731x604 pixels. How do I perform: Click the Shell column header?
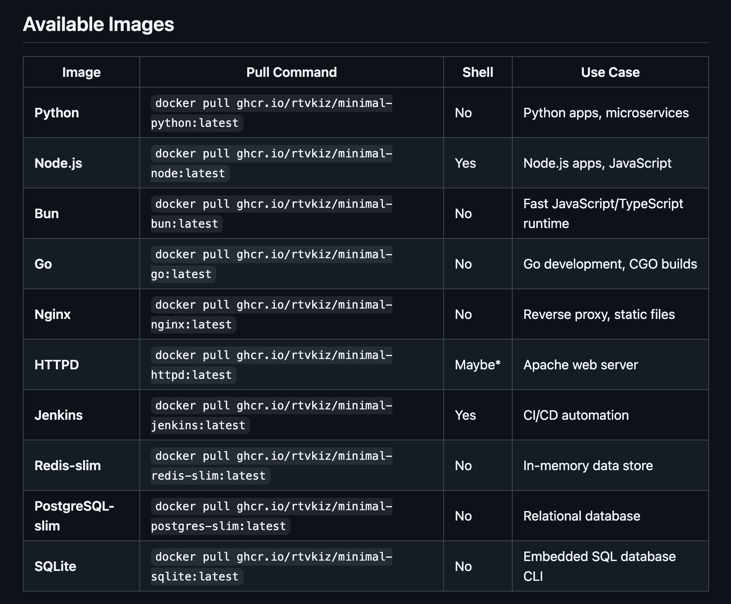pyautogui.click(x=478, y=72)
